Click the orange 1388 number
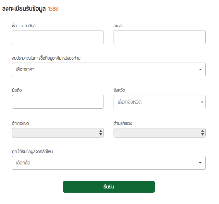Viewport: 219px width, 204px height. tap(53, 9)
